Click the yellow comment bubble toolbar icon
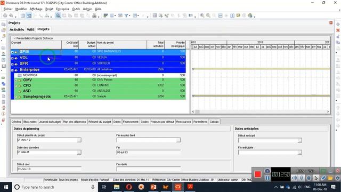 click(x=238, y=15)
